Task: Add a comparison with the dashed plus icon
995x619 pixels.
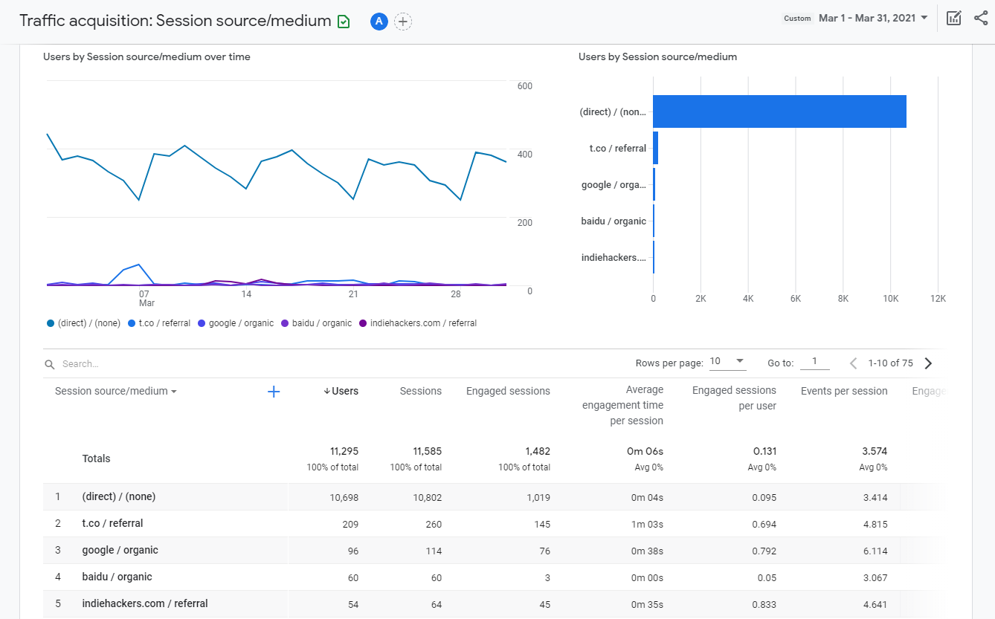Action: coord(403,22)
